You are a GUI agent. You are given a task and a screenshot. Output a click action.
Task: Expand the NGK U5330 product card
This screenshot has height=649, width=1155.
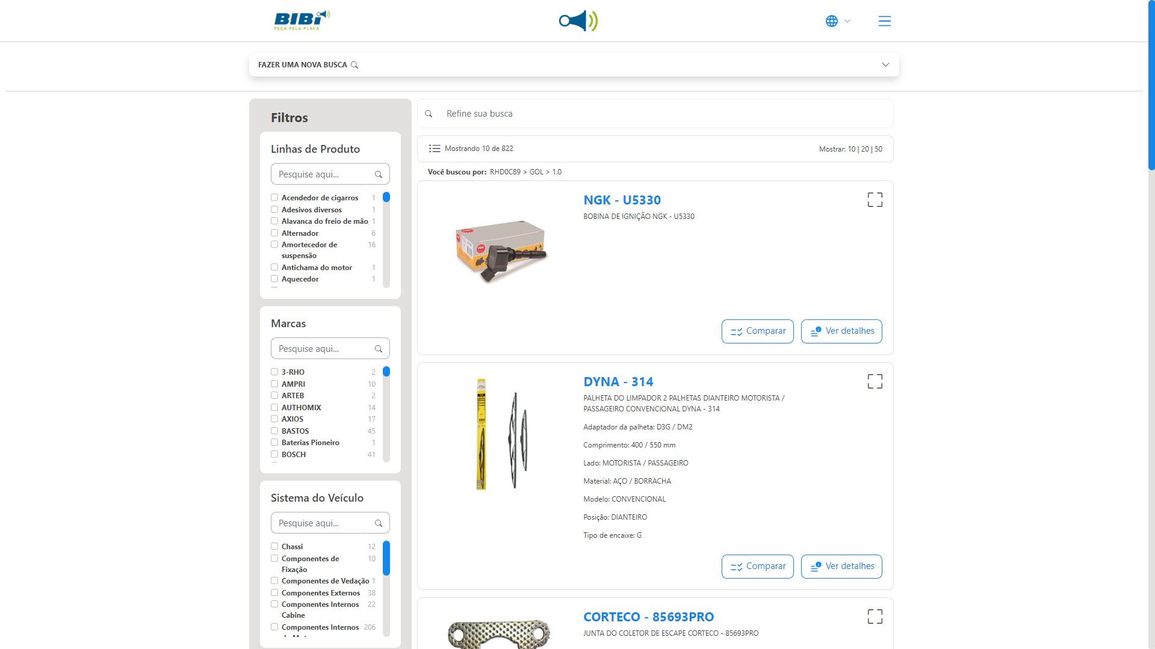[x=875, y=200]
